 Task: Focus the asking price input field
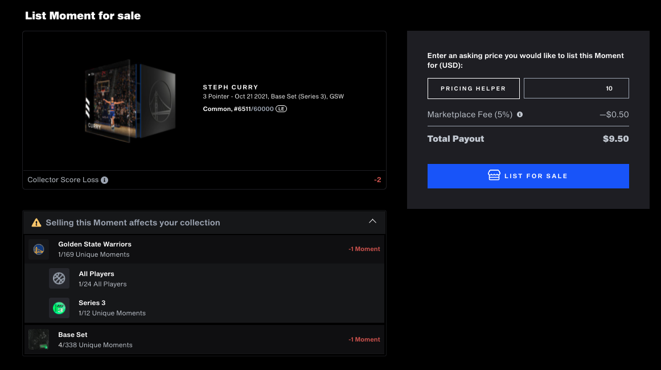point(576,88)
